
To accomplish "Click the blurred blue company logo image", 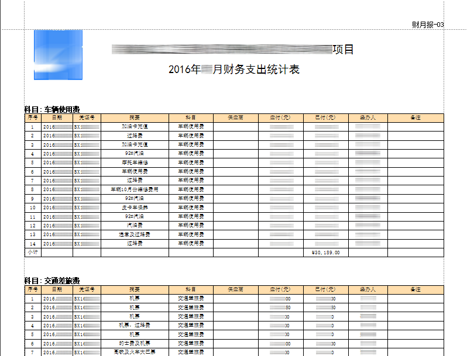I will tap(58, 55).
